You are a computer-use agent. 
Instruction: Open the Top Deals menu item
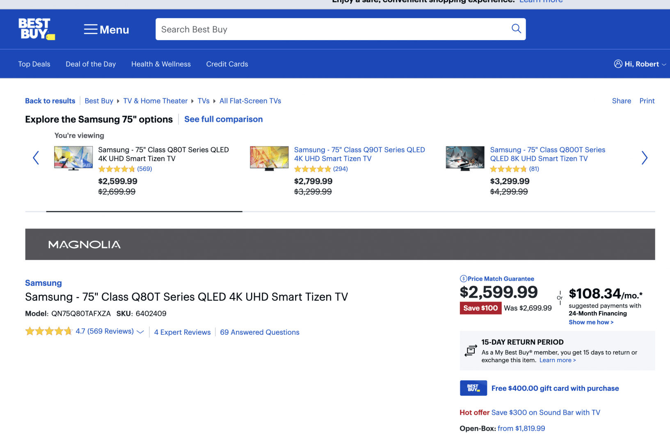34,64
